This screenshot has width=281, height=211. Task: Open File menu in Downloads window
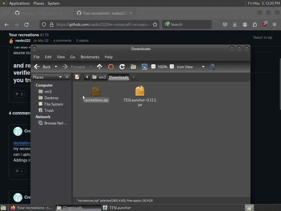36,57
